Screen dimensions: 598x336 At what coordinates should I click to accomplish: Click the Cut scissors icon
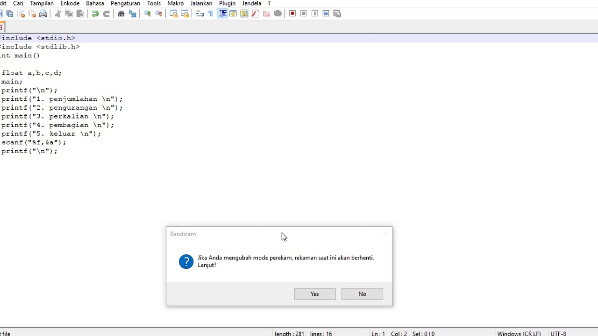pos(58,14)
